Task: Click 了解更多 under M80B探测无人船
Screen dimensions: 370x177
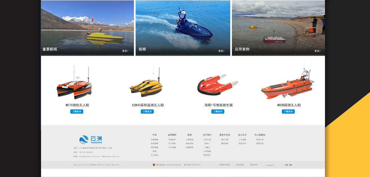Action: [288, 112]
